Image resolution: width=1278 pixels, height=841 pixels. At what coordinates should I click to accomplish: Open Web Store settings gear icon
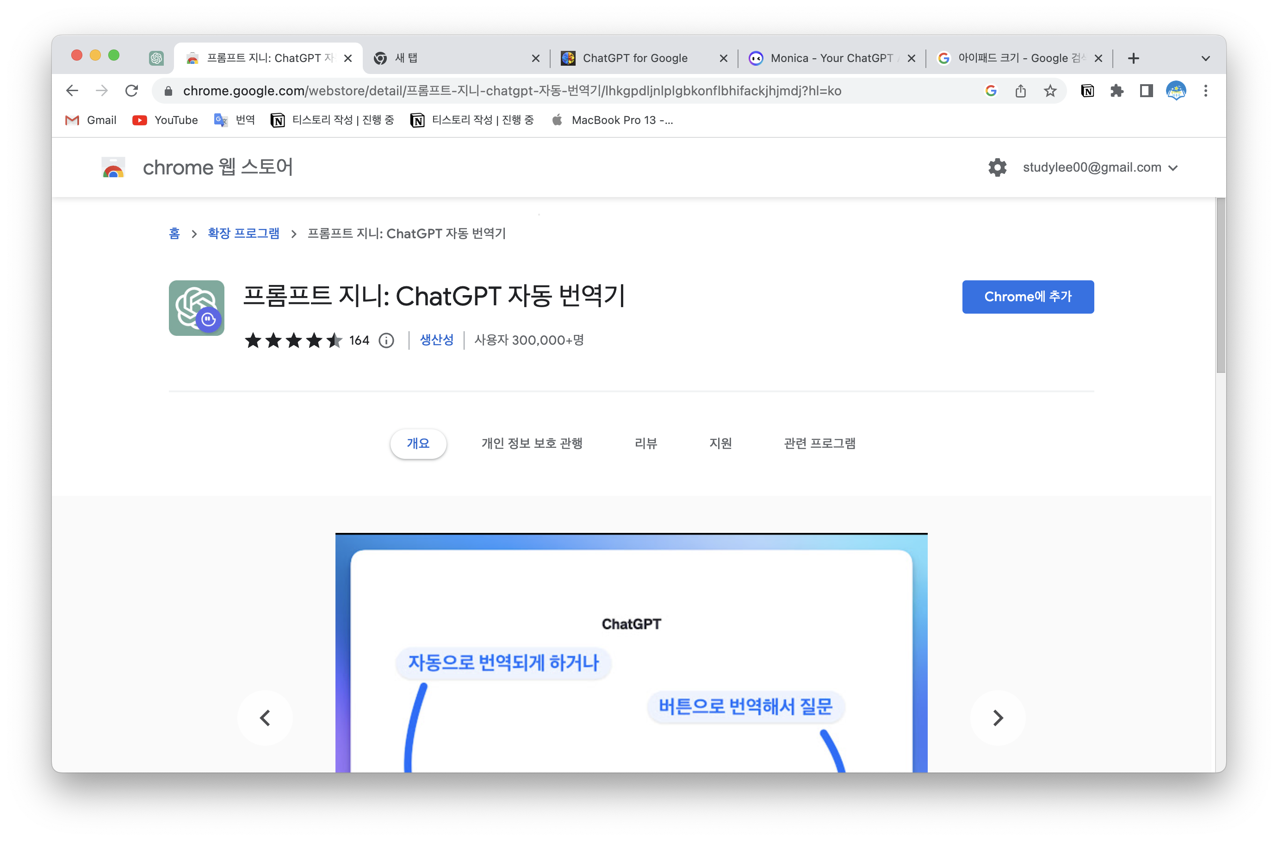tap(997, 167)
